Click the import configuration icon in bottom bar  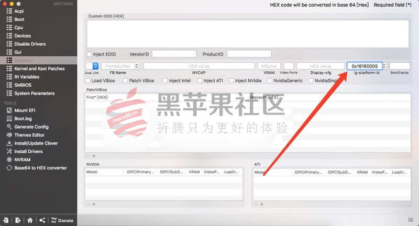point(6,220)
